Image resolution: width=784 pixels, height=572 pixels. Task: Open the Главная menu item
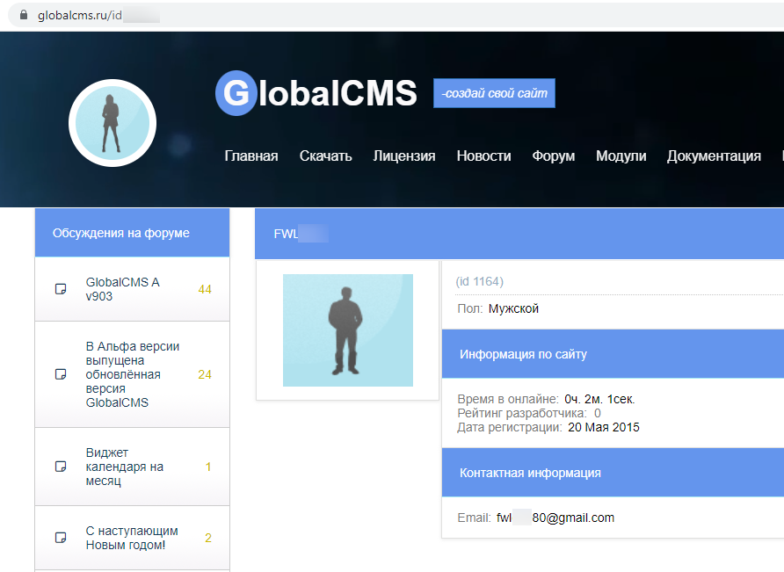pyautogui.click(x=251, y=156)
